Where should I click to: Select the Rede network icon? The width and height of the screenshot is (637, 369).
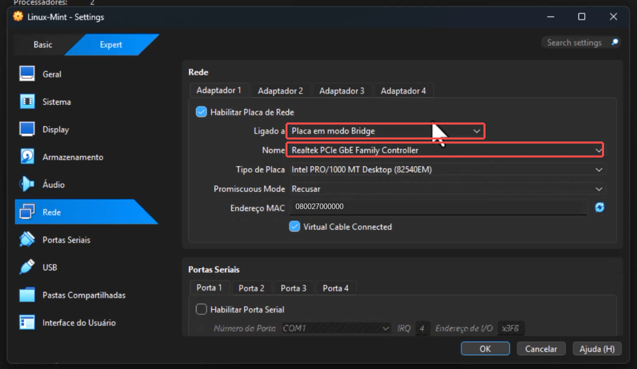pos(27,212)
